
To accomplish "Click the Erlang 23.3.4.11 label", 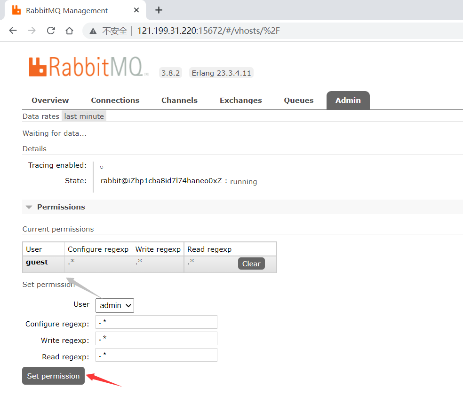I will (221, 73).
